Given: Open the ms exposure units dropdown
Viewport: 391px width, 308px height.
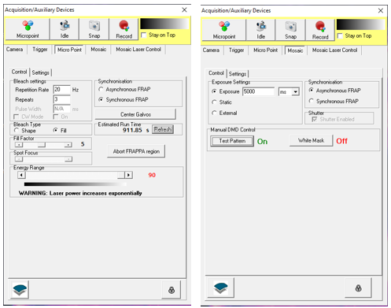Looking at the screenshot, I should [x=296, y=92].
